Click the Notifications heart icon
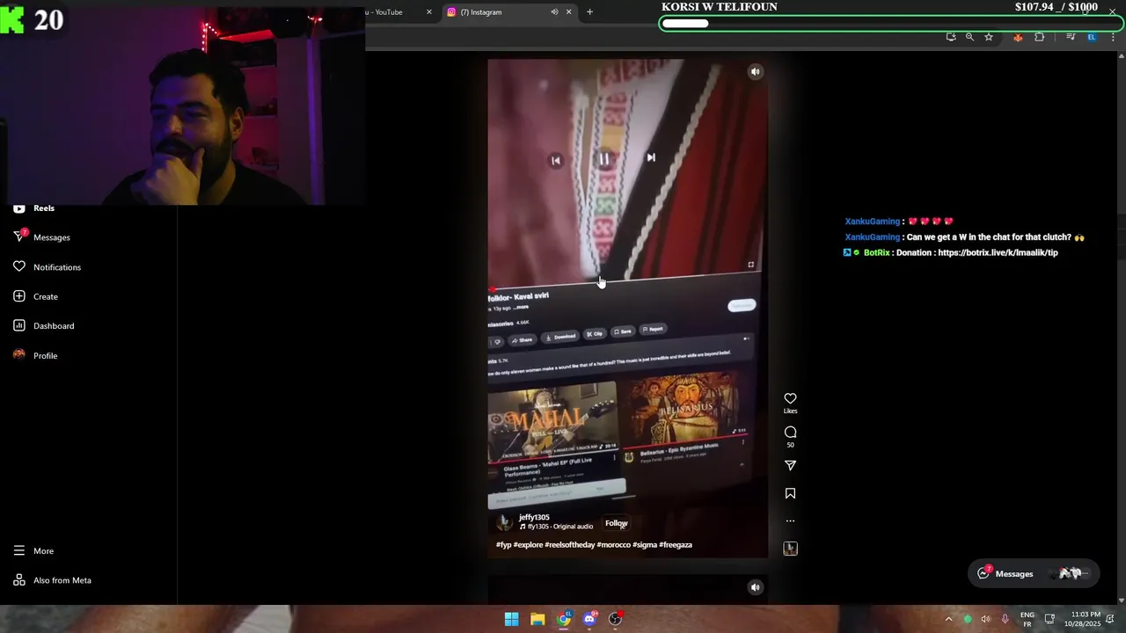 click(19, 266)
